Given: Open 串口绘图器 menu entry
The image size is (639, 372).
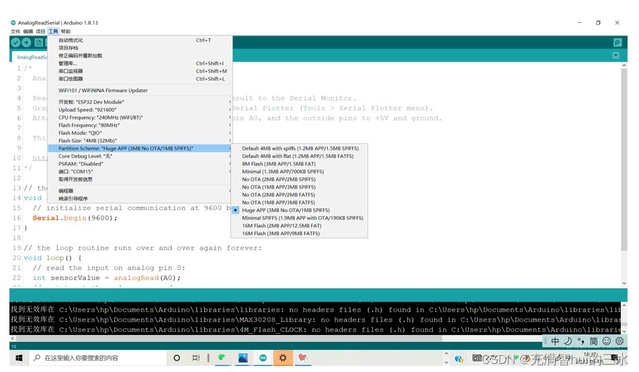Looking at the screenshot, I should pos(140,79).
